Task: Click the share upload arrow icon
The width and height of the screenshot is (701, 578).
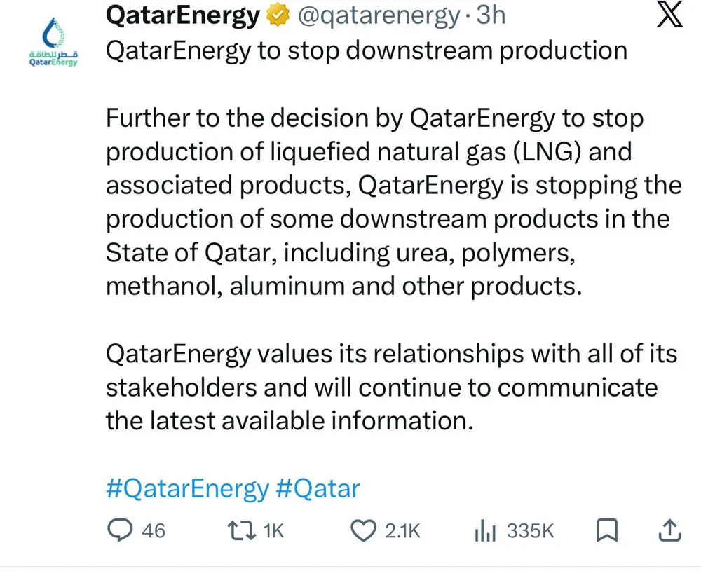Action: [x=669, y=530]
